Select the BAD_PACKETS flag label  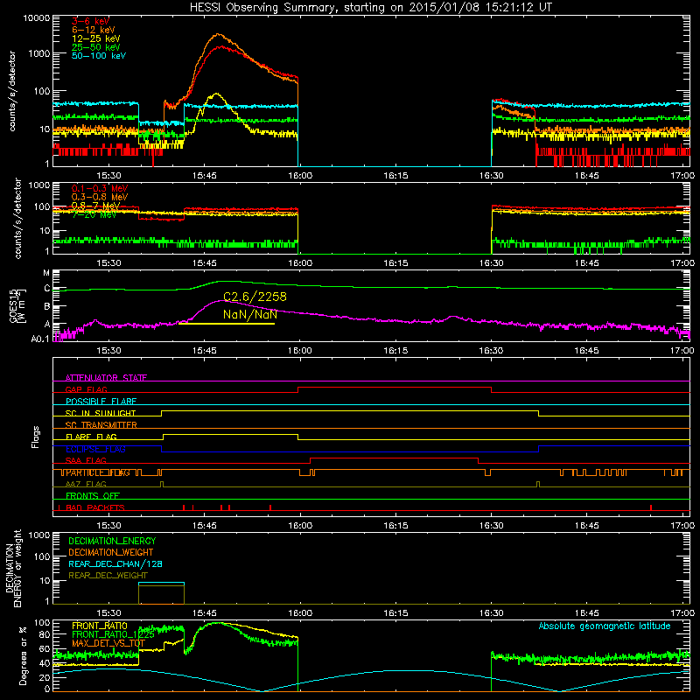pyautogui.click(x=95, y=507)
